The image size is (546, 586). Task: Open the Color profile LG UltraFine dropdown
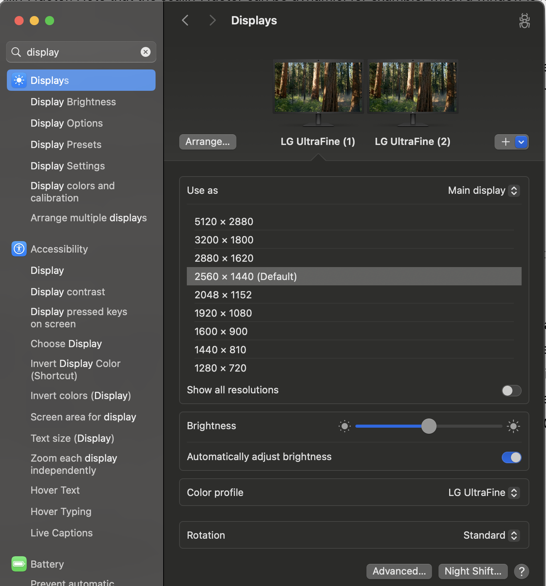(483, 493)
